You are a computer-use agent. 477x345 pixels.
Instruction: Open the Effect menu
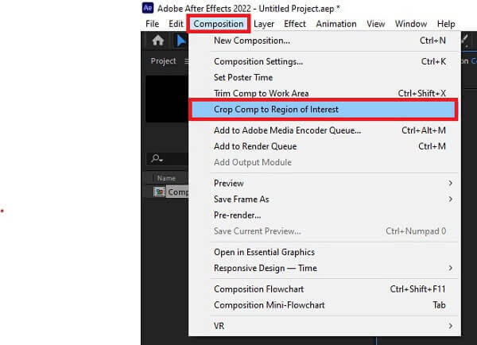[x=294, y=24]
